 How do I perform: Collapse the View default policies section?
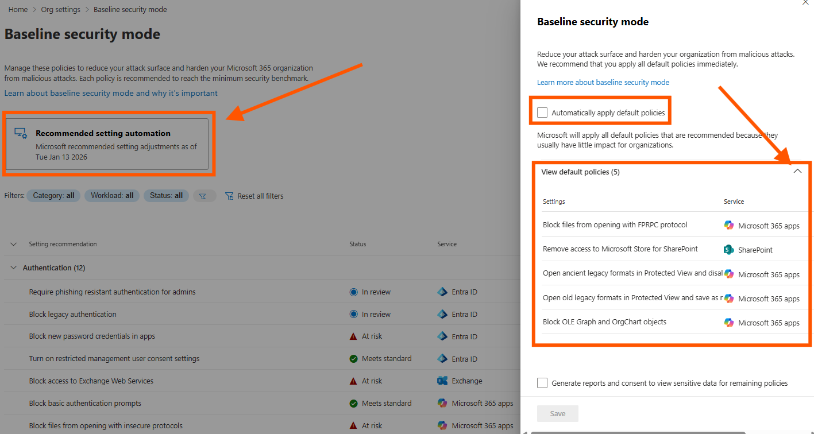click(797, 171)
